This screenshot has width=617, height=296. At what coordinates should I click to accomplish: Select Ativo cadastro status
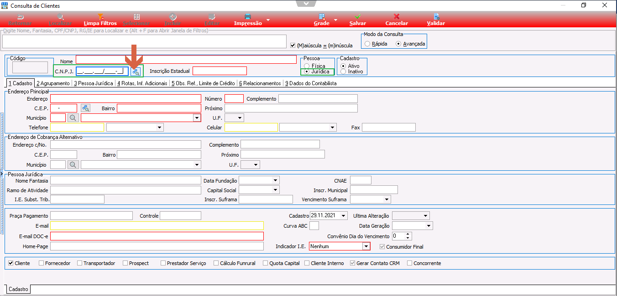click(343, 66)
